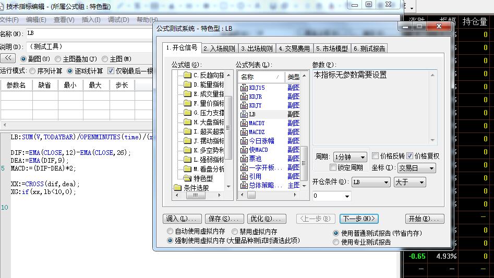Select the 票池 formula icon
The height and width of the screenshot is (278, 494).
[244, 159]
